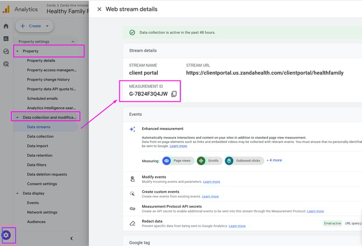Screen dimensions: 362x246
Task: Select Data retention in the sidebar
Action: click(x=40, y=155)
